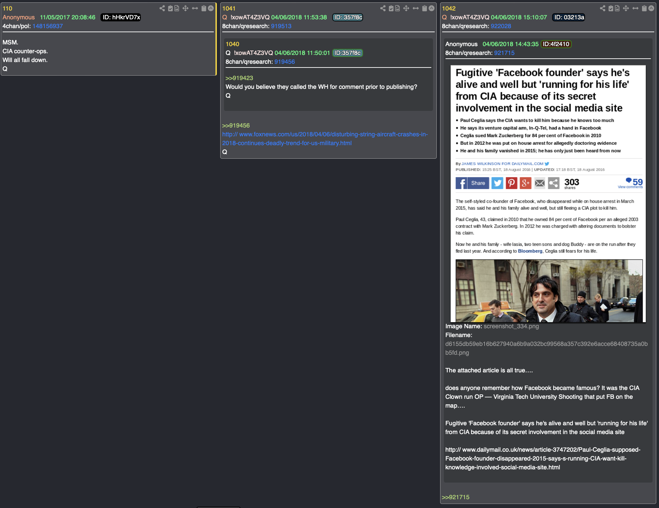Click the "CIA counter-ops." line
Screen dimensions: 659x508
tap(25, 51)
